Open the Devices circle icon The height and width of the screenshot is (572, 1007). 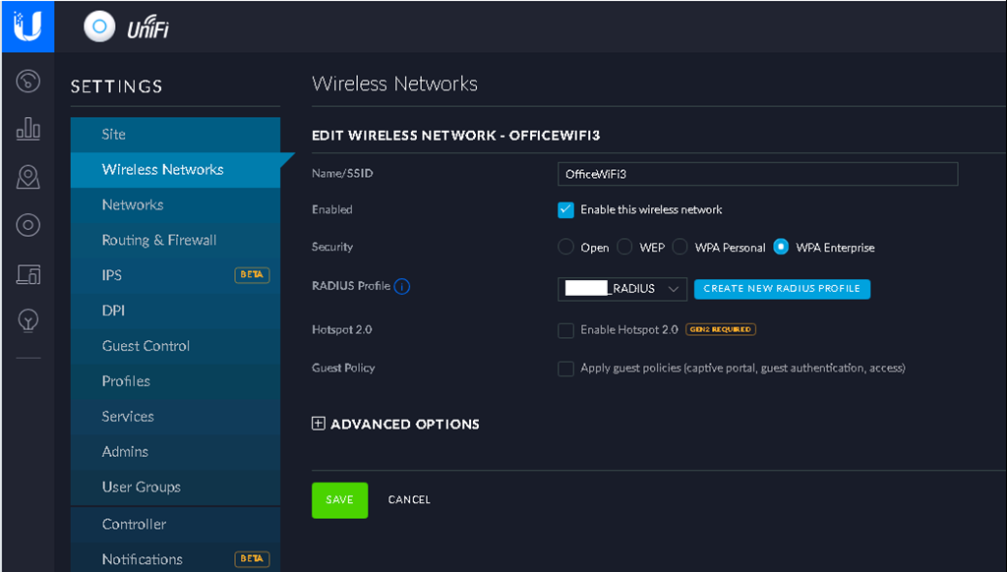coord(28,226)
